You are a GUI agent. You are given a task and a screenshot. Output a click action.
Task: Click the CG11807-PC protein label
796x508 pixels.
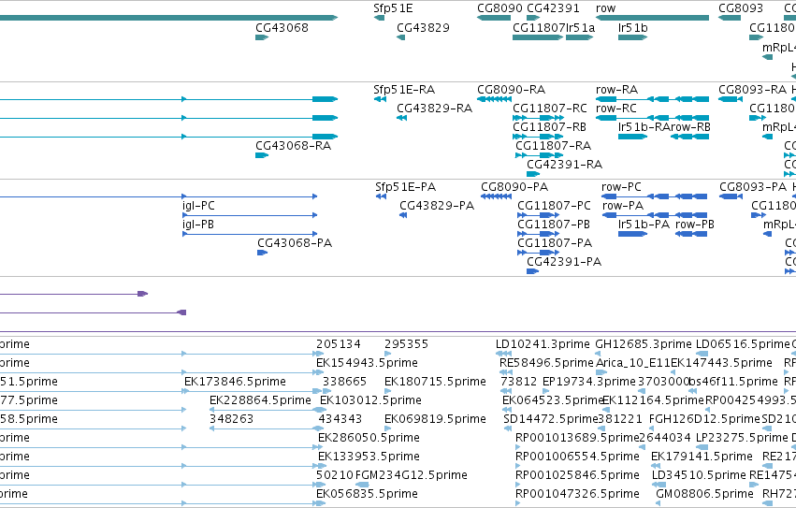(554, 206)
